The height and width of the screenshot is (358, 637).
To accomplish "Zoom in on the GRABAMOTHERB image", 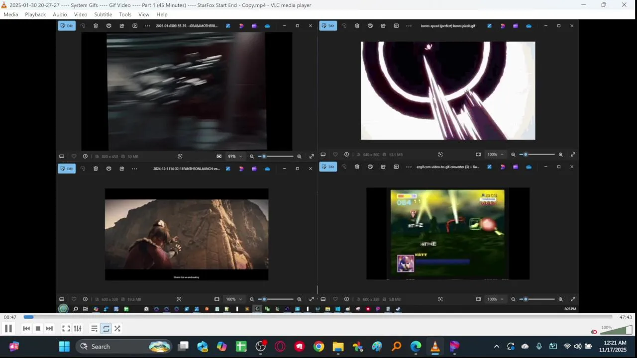I will (299, 156).
